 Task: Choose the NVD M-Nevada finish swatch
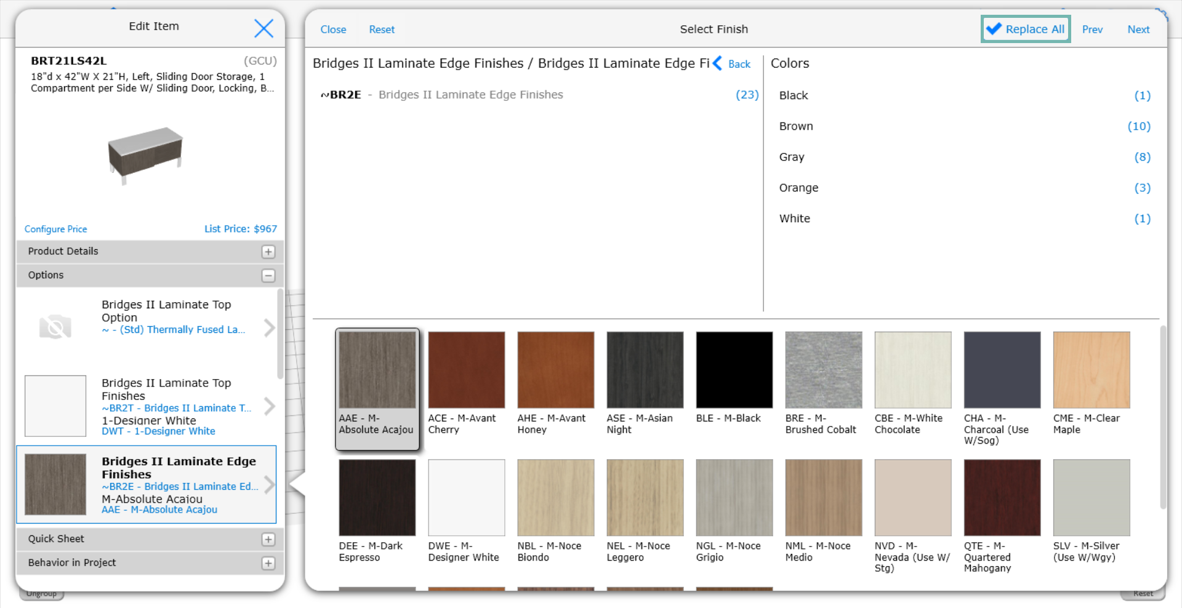coord(913,498)
